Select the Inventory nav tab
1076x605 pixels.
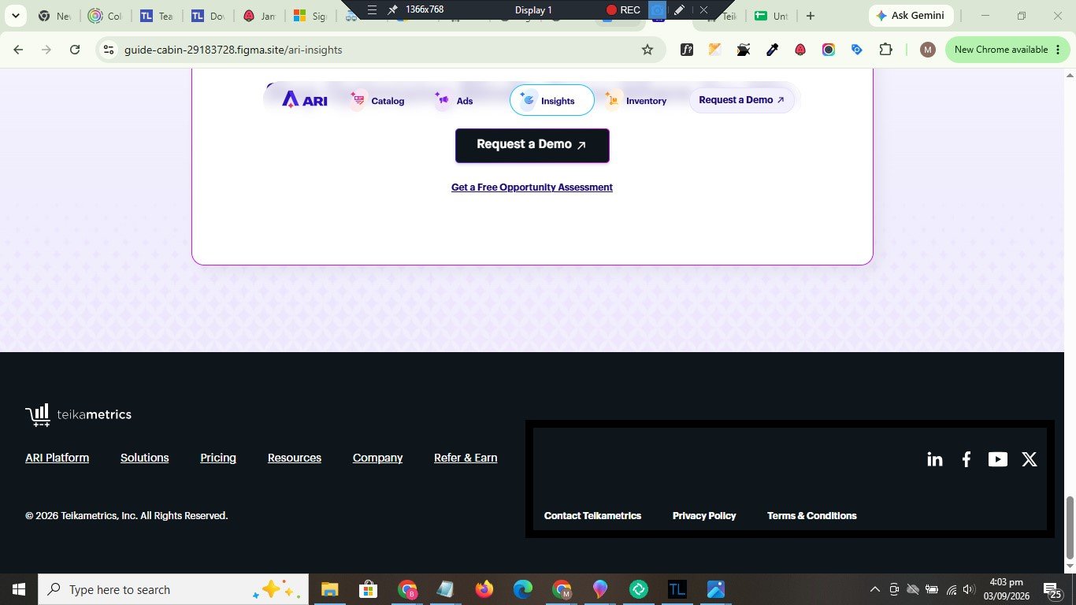[x=636, y=101]
